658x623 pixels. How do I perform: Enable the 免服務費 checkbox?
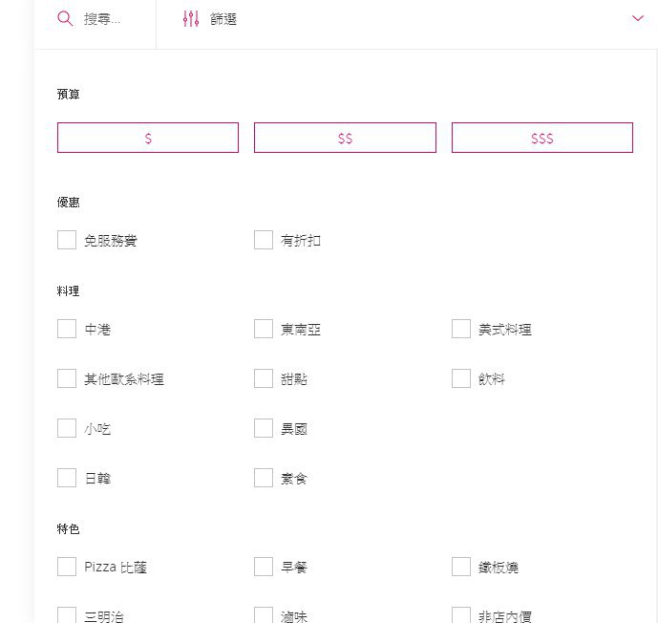point(67,240)
